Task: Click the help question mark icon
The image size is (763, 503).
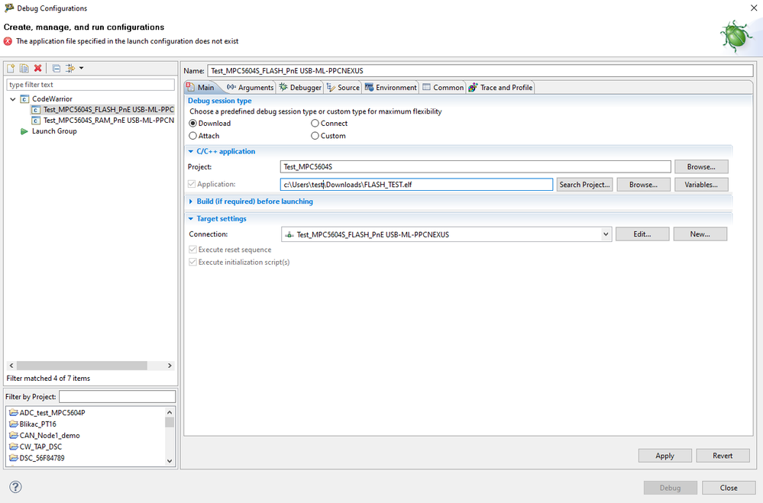Action: coord(15,487)
